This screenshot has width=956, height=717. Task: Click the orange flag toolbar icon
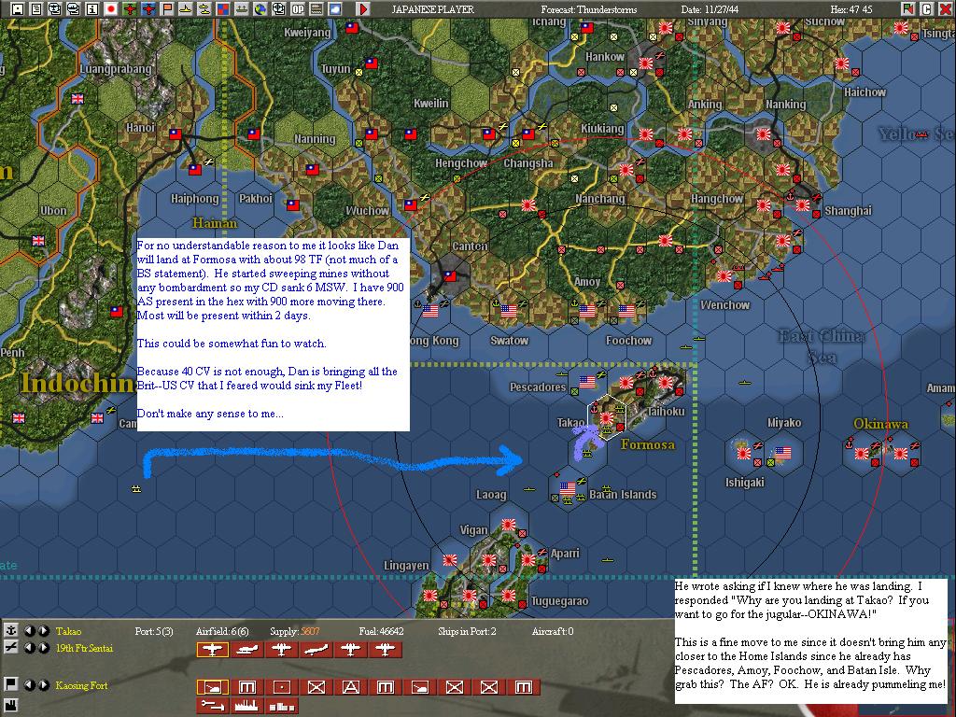(x=167, y=9)
